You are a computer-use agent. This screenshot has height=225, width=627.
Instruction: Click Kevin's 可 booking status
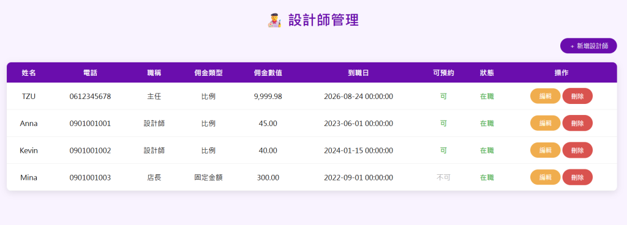pyautogui.click(x=443, y=150)
